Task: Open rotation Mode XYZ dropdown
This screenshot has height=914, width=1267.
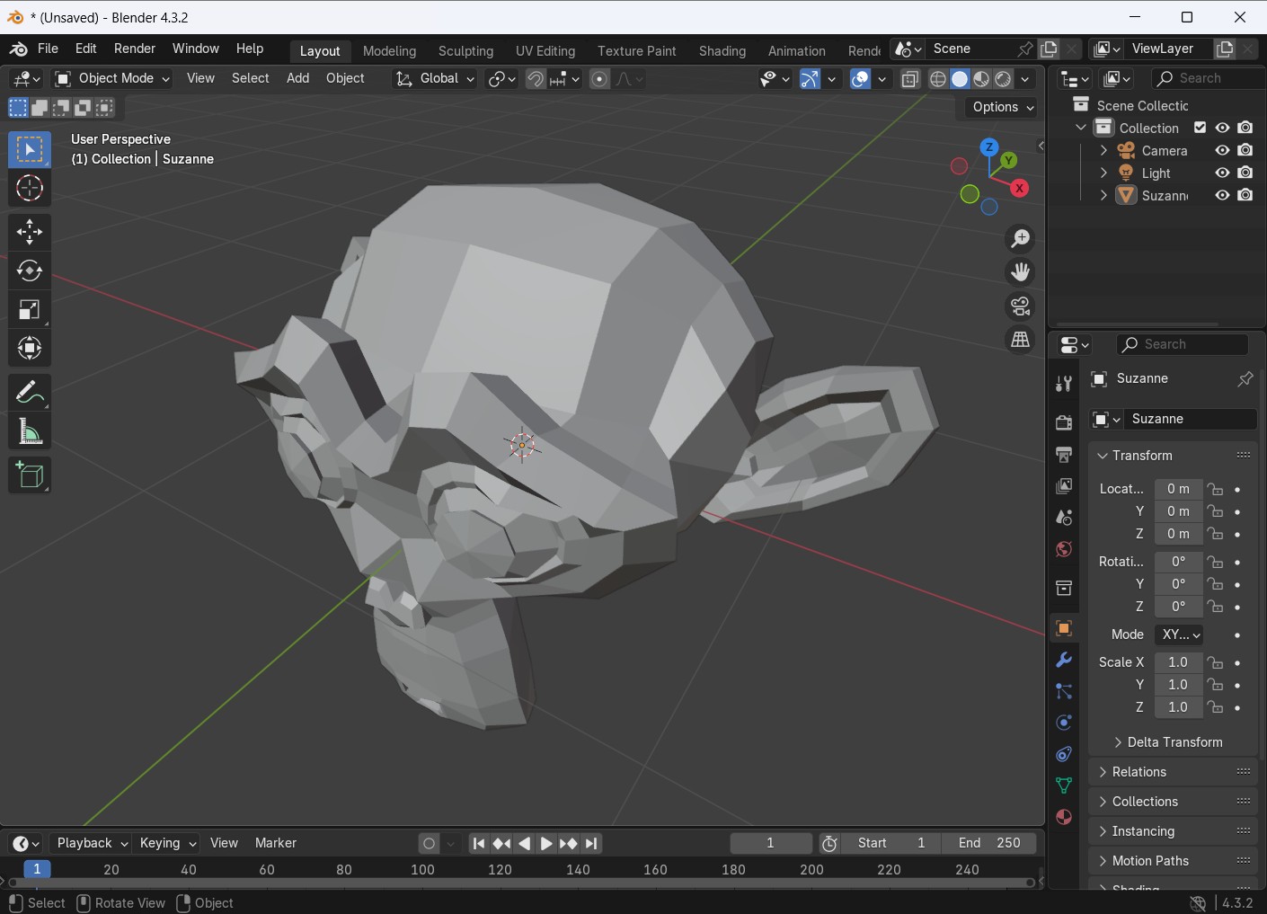Action: coord(1180,634)
